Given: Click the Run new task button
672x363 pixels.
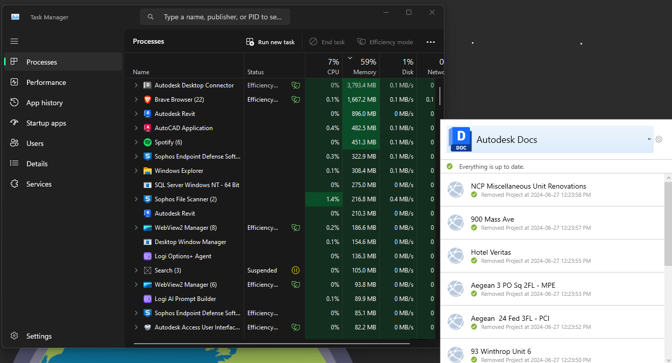Looking at the screenshot, I should click(270, 42).
